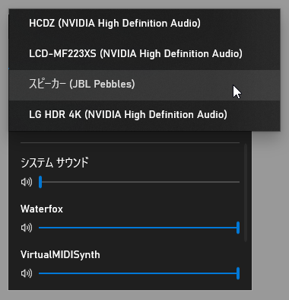Click the VirtualMIDISynth app label
Viewport: 289px width, 300px height.
(x=60, y=254)
